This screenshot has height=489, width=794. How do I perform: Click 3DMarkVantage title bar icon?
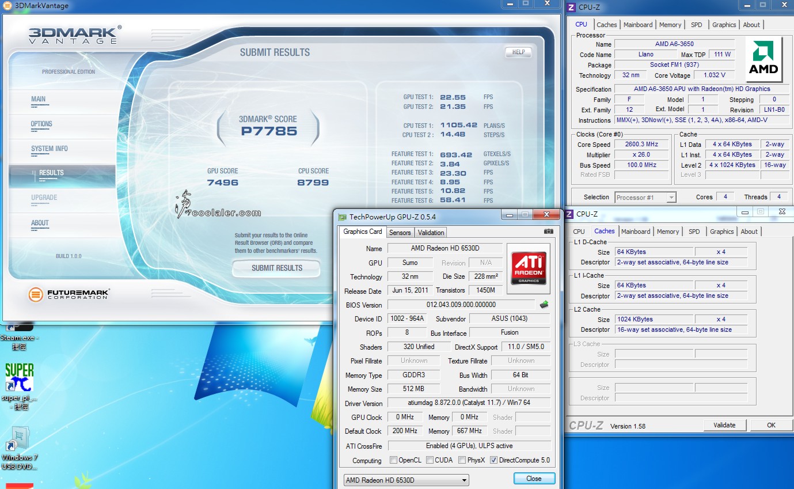click(x=6, y=6)
